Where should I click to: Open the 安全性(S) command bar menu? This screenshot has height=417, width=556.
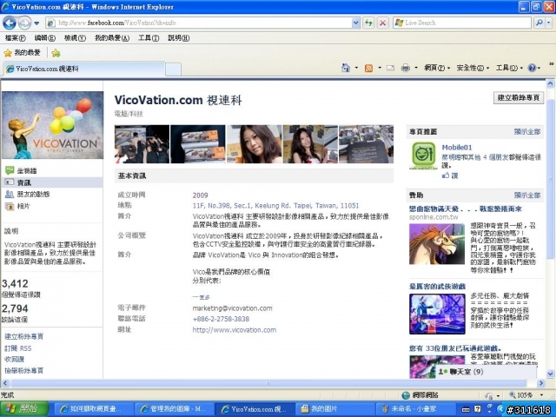pyautogui.click(x=473, y=68)
